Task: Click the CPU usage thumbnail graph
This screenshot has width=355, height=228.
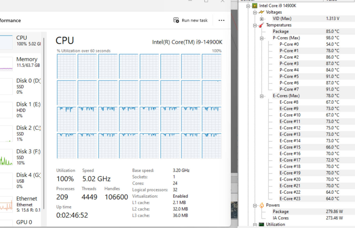Action: point(6,42)
